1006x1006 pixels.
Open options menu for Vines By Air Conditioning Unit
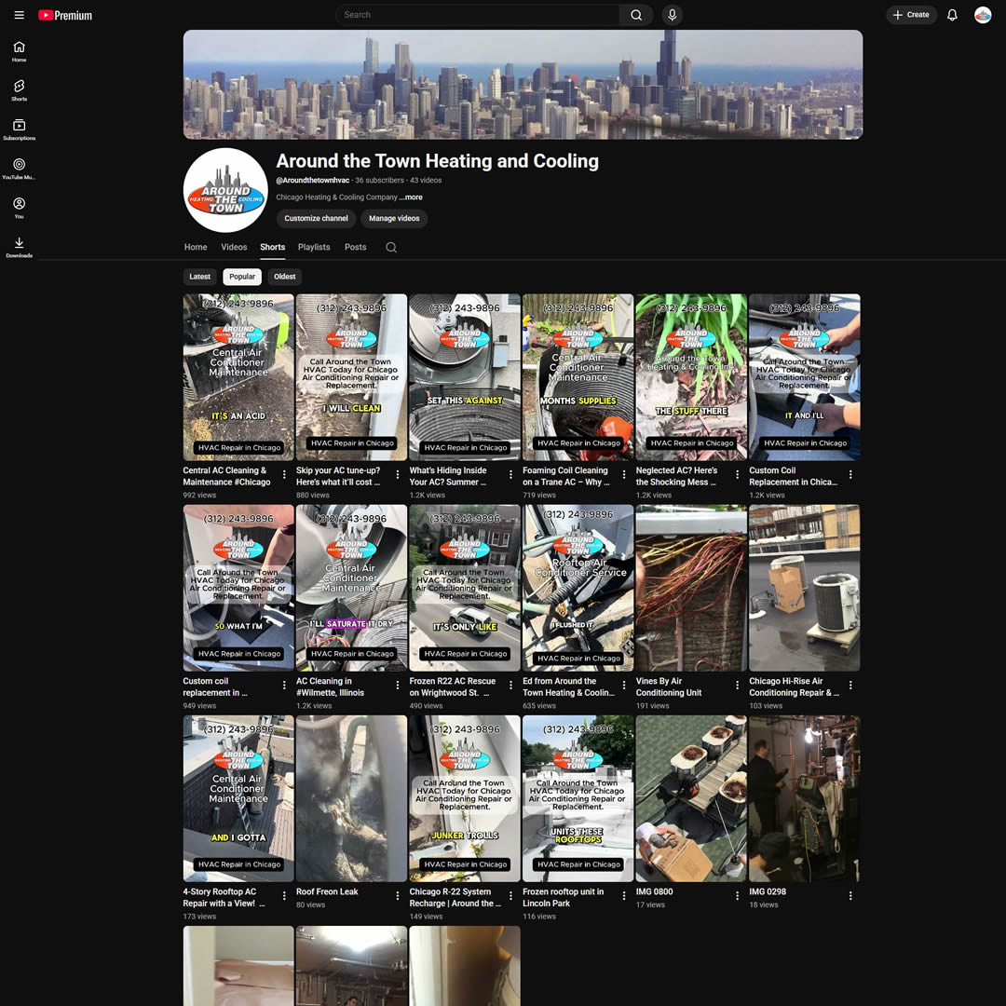(x=737, y=686)
